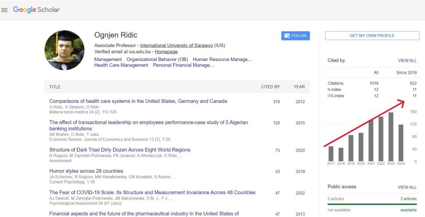Click Get My Own Profile button
This screenshot has height=217, width=425.
(x=372, y=36)
